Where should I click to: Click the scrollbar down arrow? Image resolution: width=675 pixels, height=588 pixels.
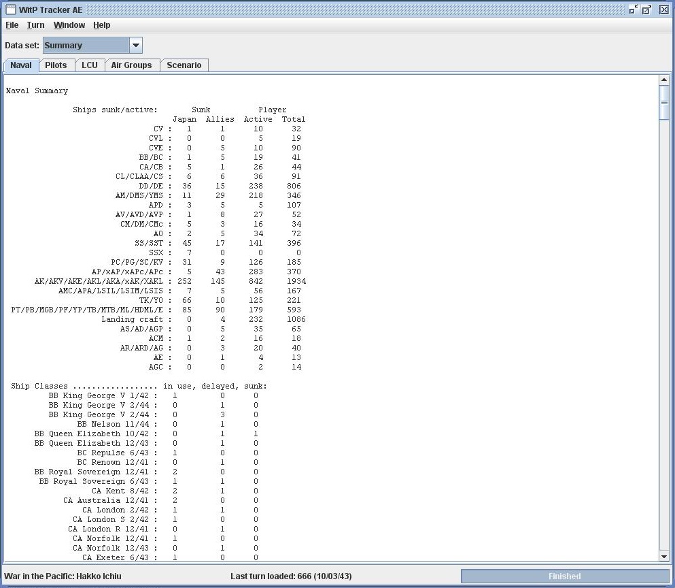click(x=664, y=557)
